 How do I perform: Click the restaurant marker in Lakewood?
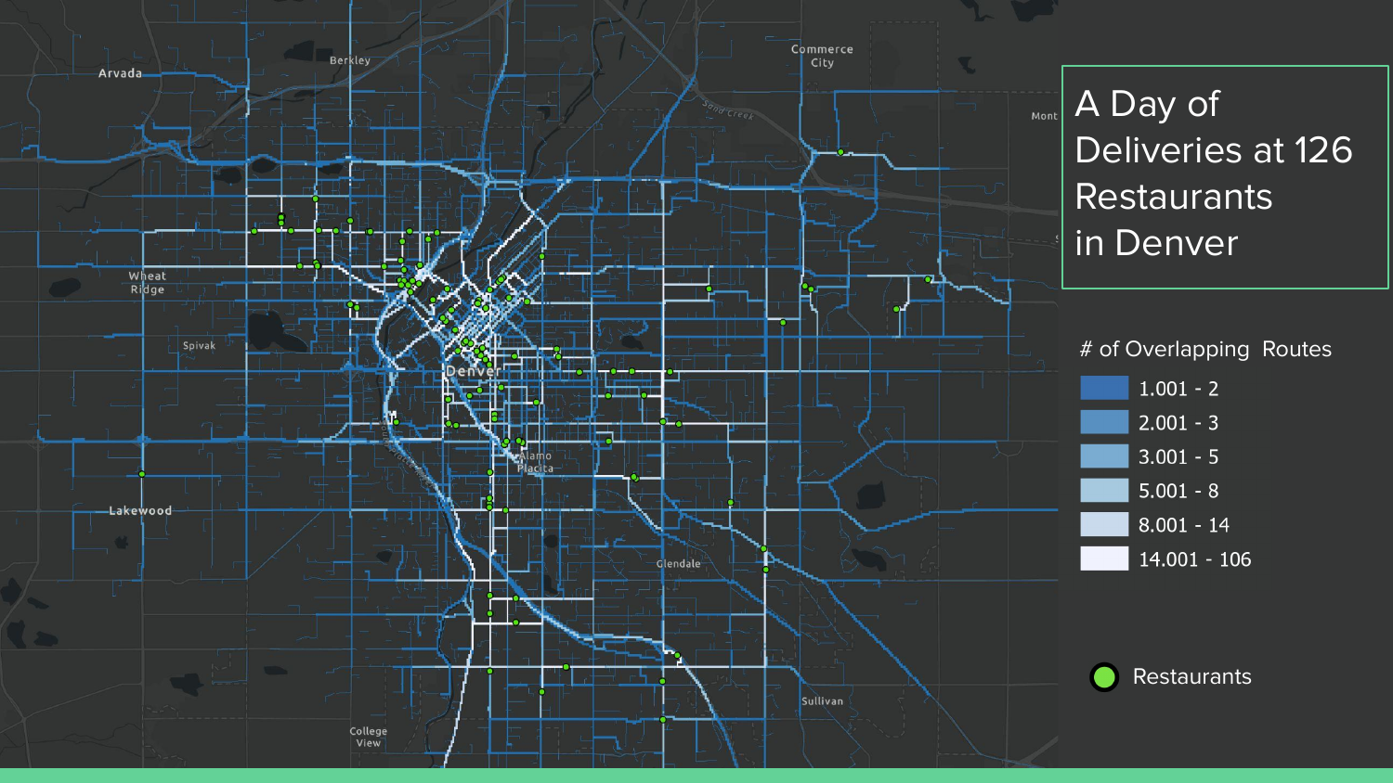pyautogui.click(x=141, y=472)
